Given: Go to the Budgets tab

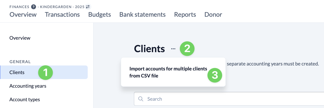Looking at the screenshot, I should 100,15.
